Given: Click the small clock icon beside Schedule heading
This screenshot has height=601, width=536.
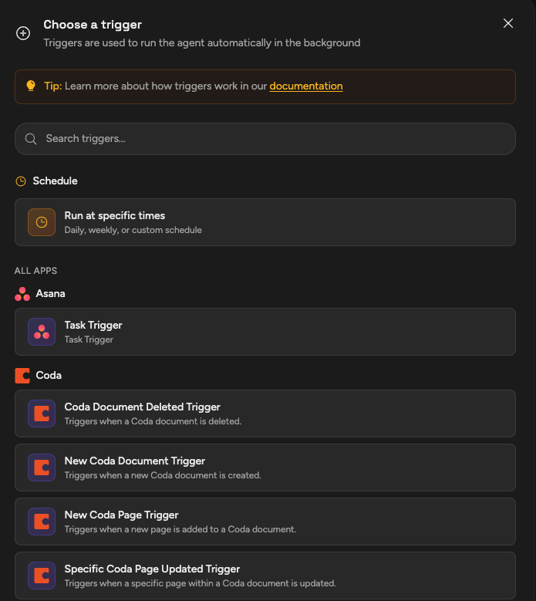Looking at the screenshot, I should 21,181.
